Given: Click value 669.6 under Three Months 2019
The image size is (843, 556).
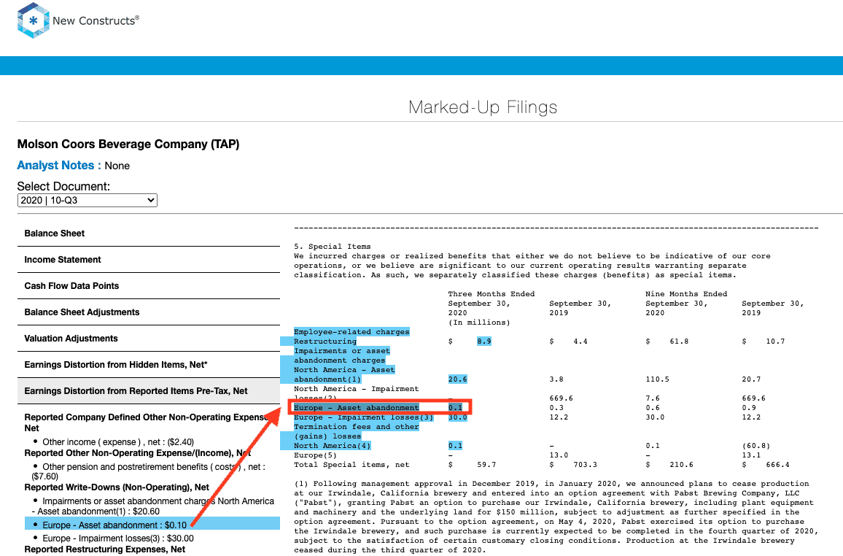Looking at the screenshot, I should [562, 398].
